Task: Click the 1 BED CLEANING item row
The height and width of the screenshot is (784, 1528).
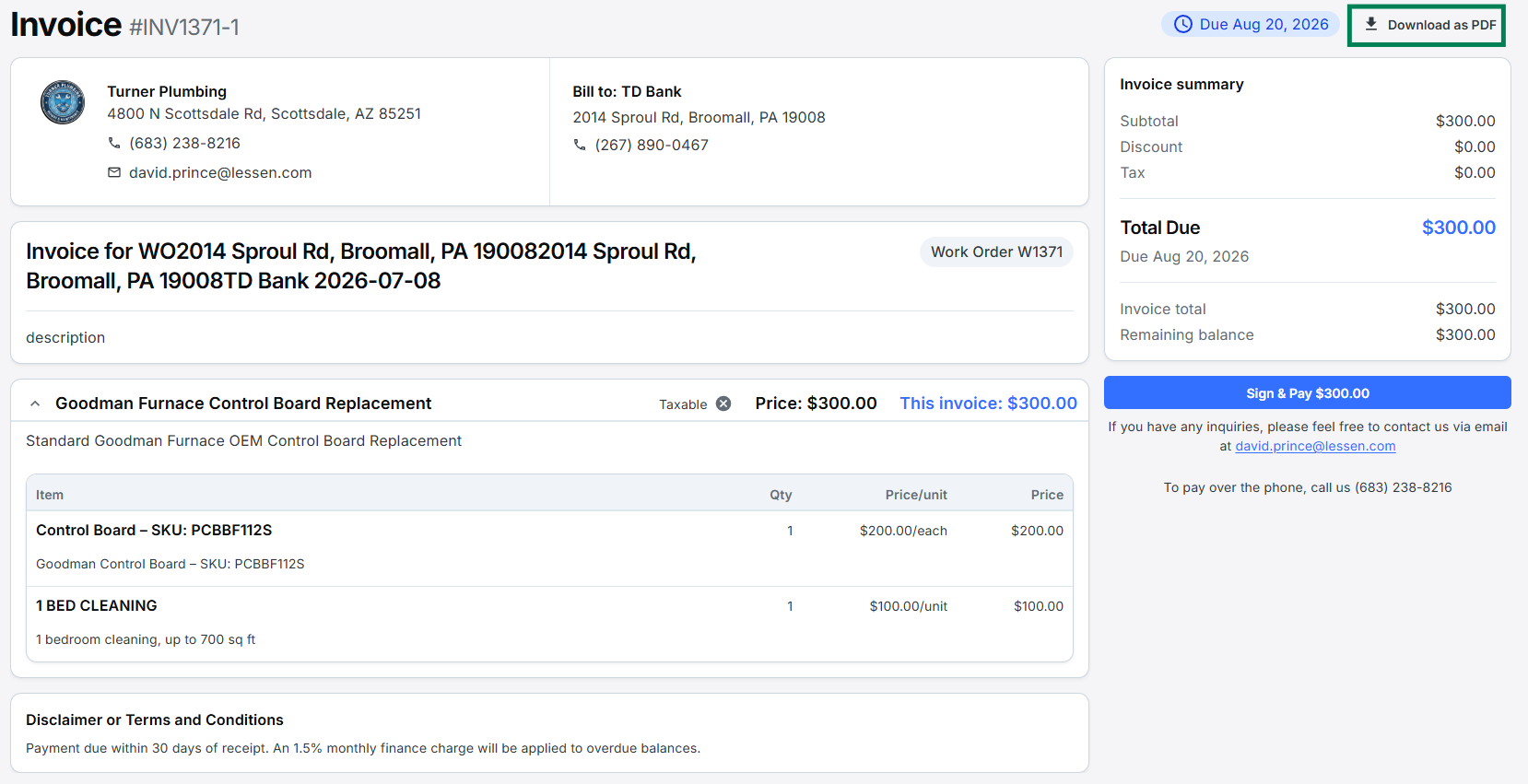Action: click(549, 624)
